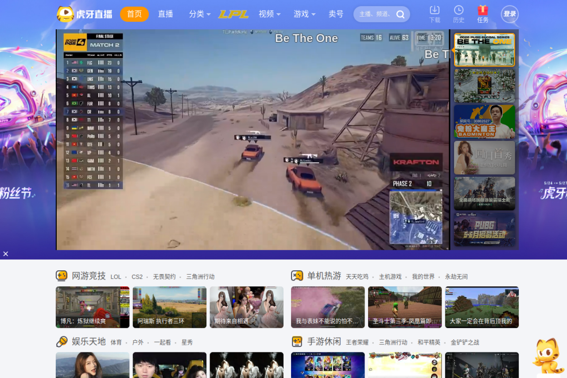Open the 我与表妹不能说的 stream card
This screenshot has width=567, height=378.
pos(328,307)
